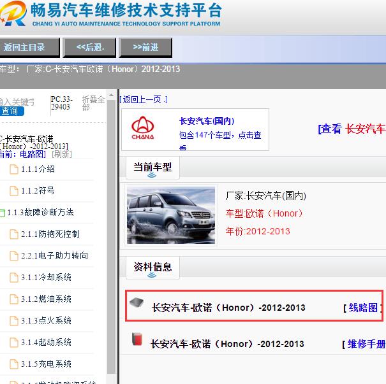Click the page icon beside 3.1.3点火系统

pos(14,320)
